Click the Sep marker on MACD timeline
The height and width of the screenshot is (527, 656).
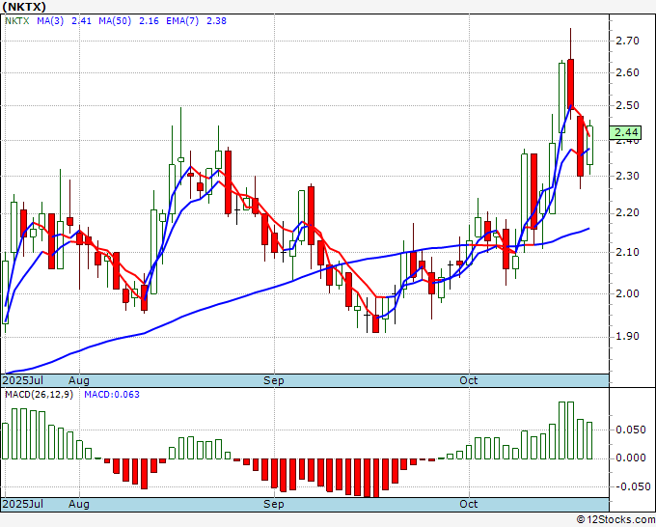pos(274,504)
